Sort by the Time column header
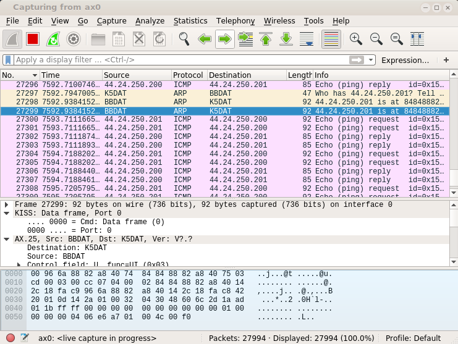The width and height of the screenshot is (458, 344). (71, 75)
